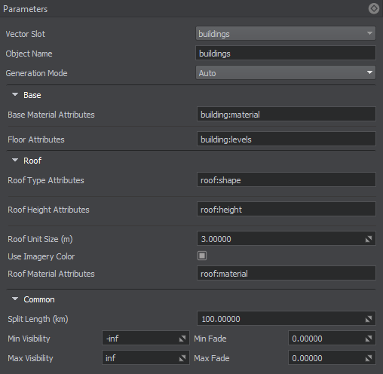This screenshot has height=374, width=383.
Task: Toggle the Use Imagery Color checkbox
Action: click(202, 256)
